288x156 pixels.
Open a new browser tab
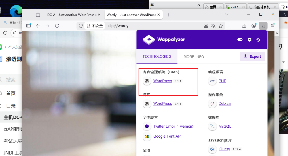(x=168, y=15)
